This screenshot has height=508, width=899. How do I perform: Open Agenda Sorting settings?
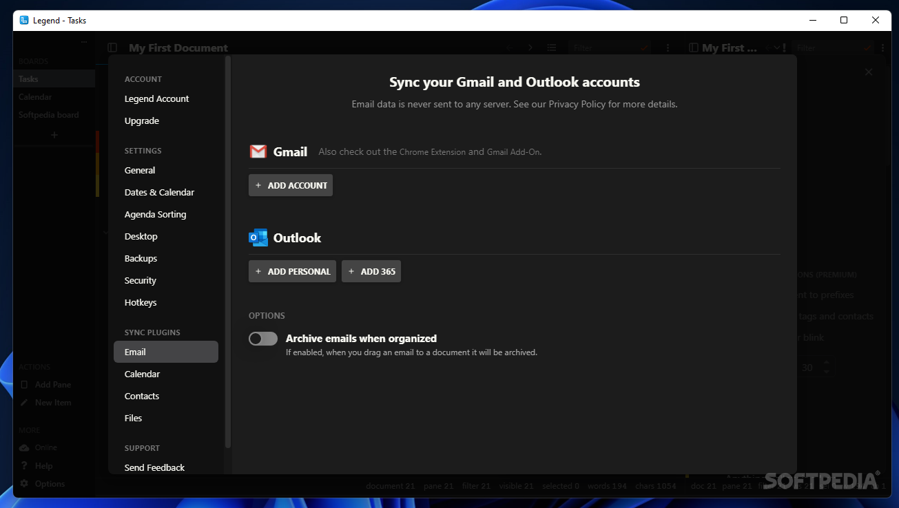coord(155,214)
